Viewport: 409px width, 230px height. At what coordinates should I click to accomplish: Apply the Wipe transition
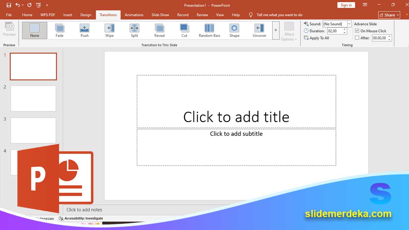(x=109, y=30)
